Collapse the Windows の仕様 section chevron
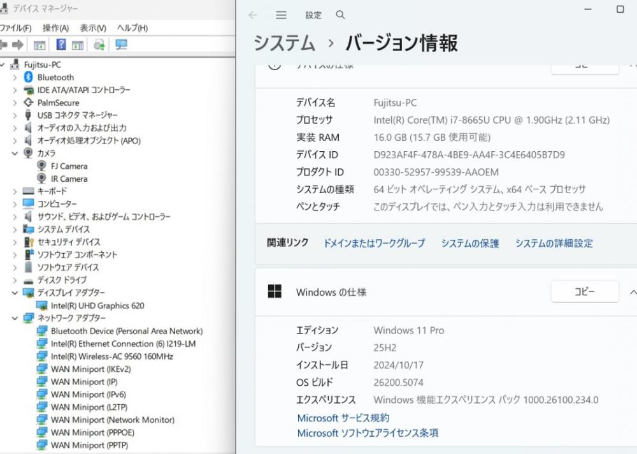Image resolution: width=637 pixels, height=454 pixels. 632,292
